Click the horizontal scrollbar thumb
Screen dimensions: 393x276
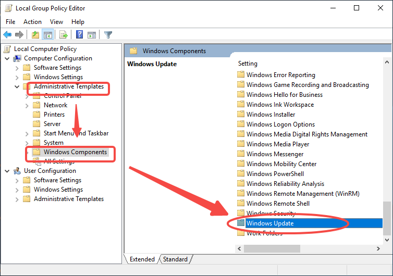[272, 248]
